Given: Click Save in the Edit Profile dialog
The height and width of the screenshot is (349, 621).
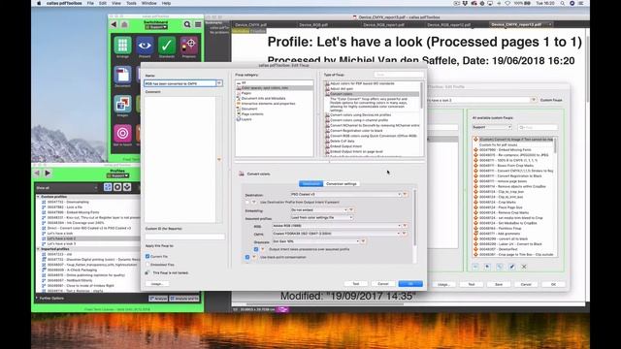Looking at the screenshot, I should click(x=499, y=284).
